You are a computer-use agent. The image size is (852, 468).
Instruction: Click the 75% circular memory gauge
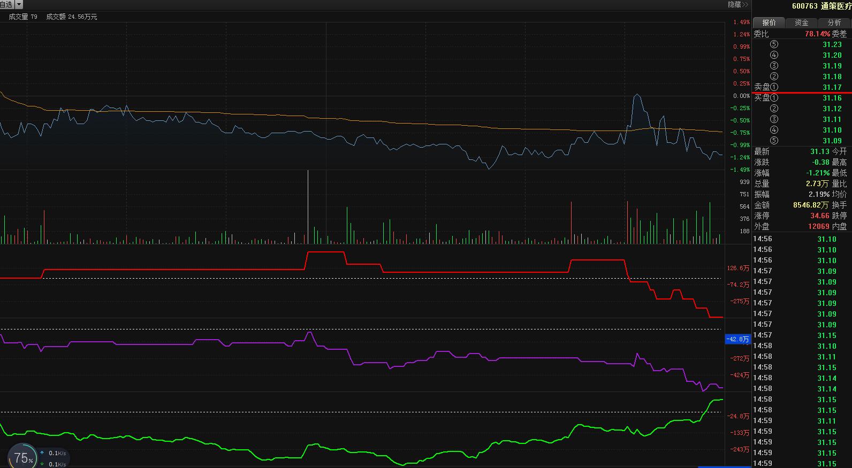22,457
